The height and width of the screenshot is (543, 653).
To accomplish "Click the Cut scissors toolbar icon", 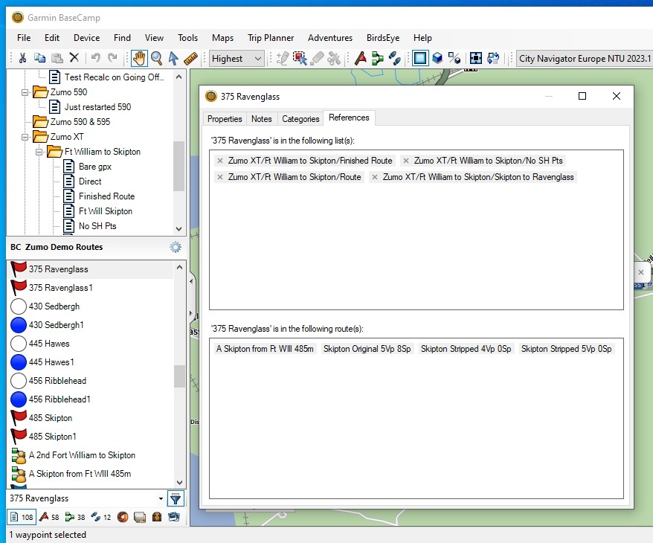I will (22, 58).
